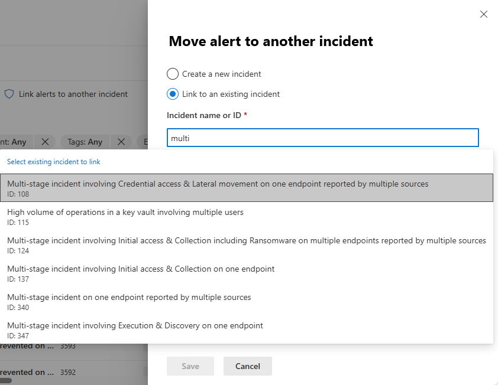The image size is (498, 385).
Task: Select incident ID 340 reported by multiple sources
Action: [x=129, y=301]
